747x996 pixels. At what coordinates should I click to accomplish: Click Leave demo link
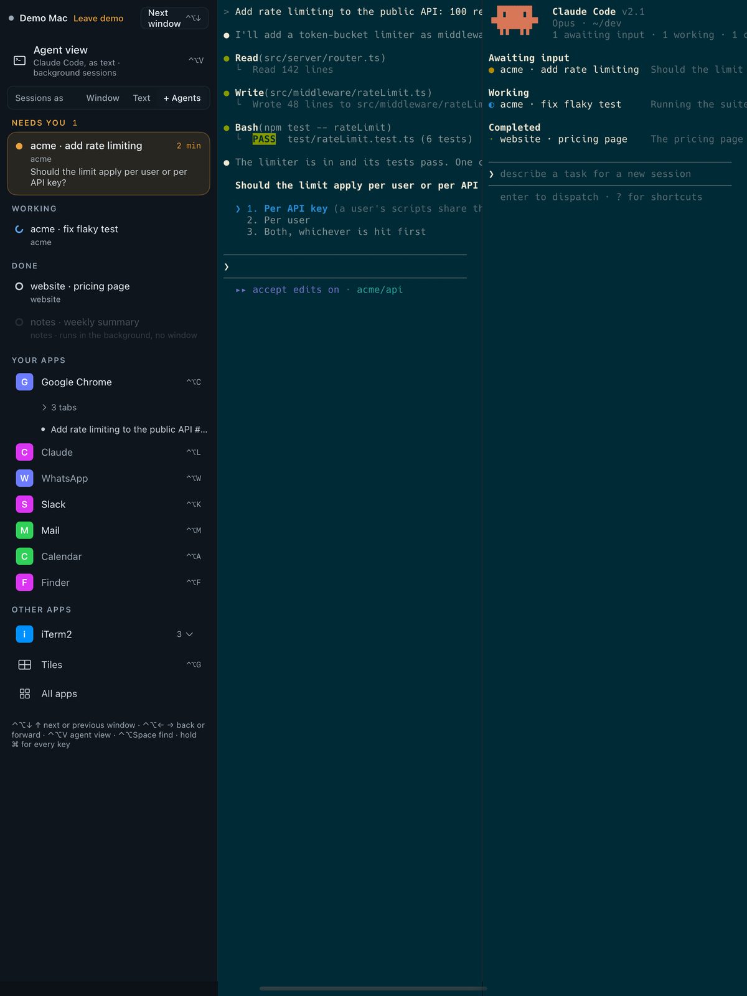click(x=98, y=18)
